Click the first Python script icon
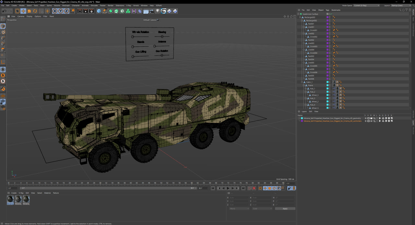 [169, 11]
